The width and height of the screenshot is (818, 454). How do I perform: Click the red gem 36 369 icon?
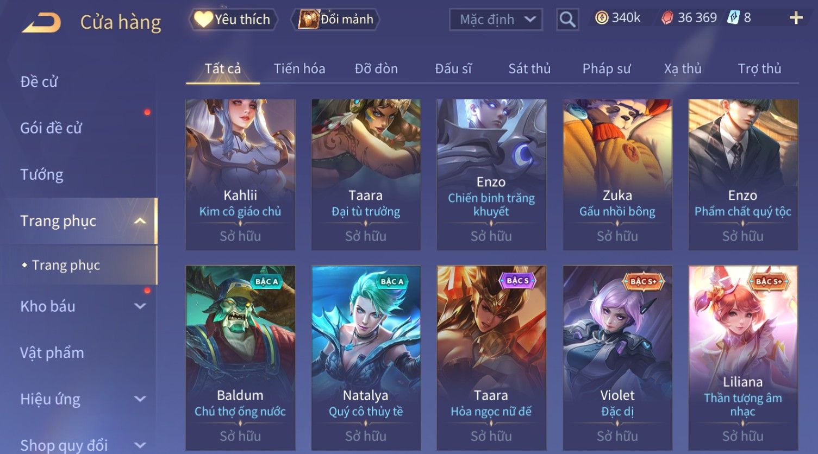point(667,18)
